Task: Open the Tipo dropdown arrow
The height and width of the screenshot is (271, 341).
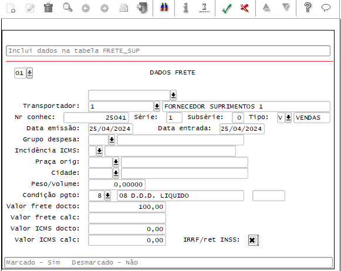Action: tap(288, 117)
